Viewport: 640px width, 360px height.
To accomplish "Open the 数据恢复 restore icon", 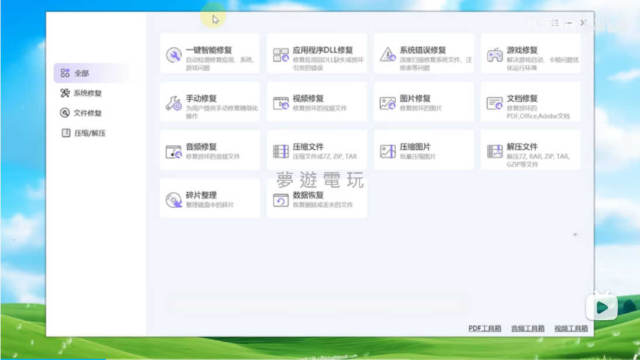I will tap(281, 200).
